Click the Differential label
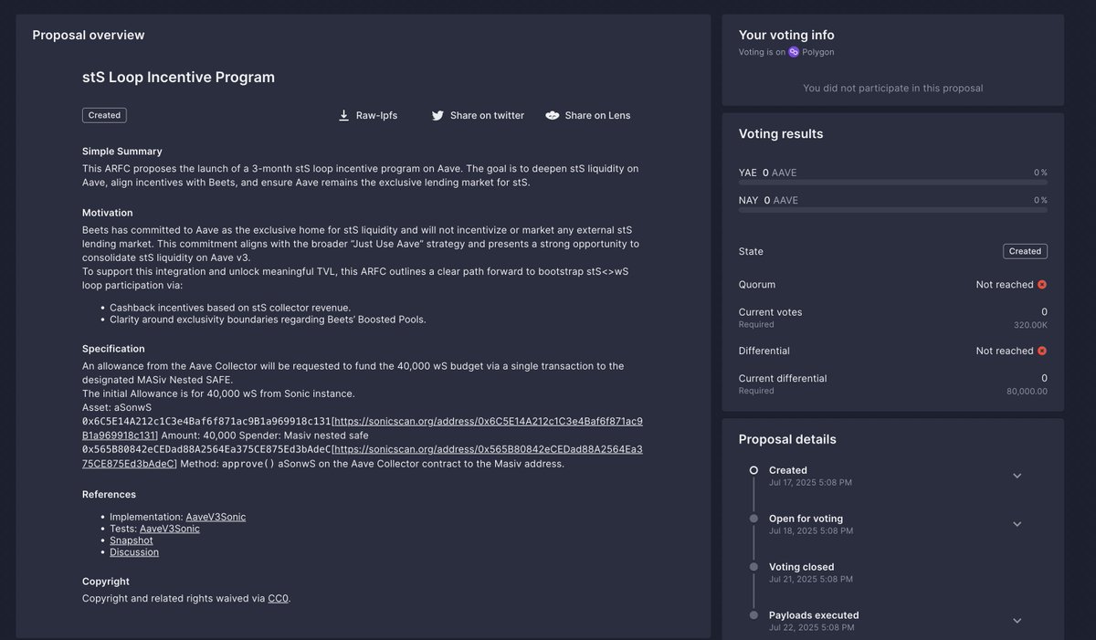 point(764,351)
